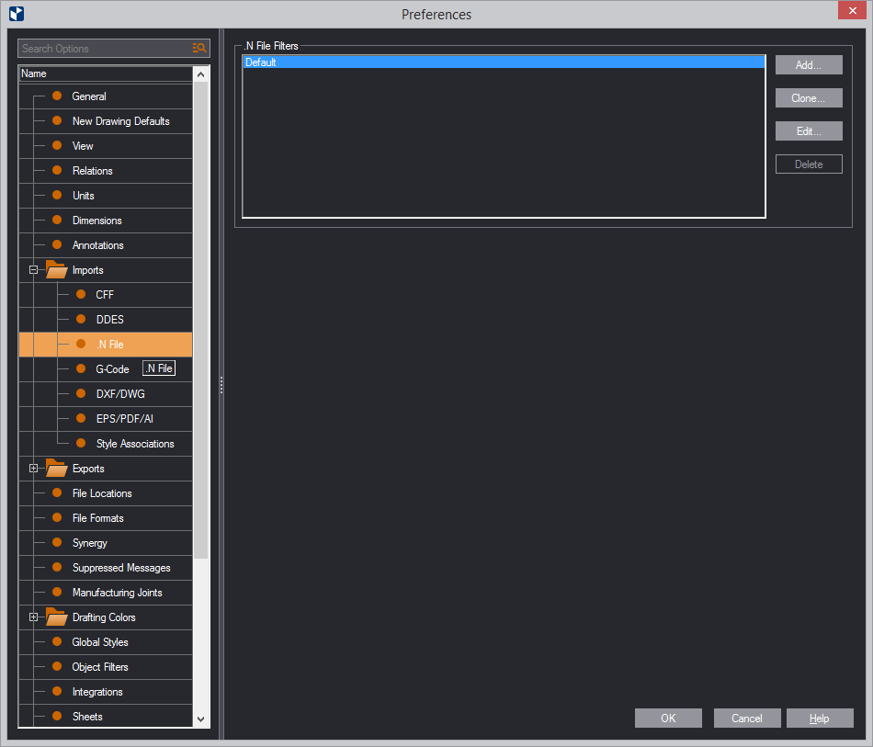Click the Exports folder icon
This screenshot has height=747, width=873.
pyautogui.click(x=56, y=468)
